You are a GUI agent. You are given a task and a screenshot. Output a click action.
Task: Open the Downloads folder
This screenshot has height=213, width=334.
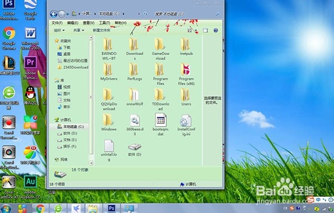pyautogui.click(x=134, y=49)
